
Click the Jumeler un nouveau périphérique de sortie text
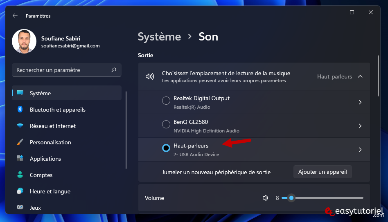pyautogui.click(x=216, y=172)
